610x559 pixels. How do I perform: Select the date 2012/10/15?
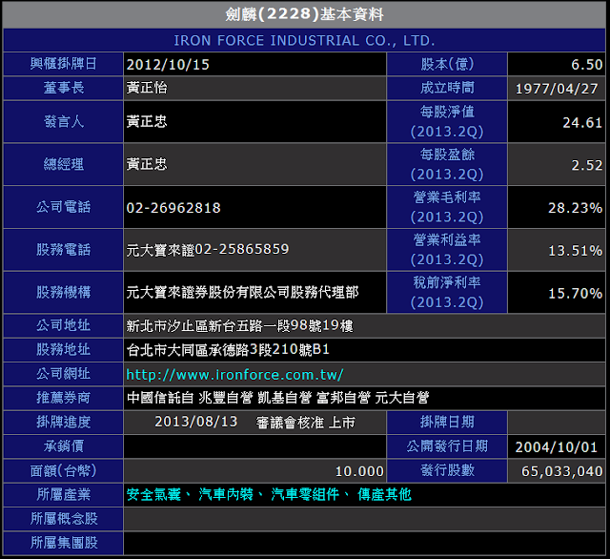point(168,65)
